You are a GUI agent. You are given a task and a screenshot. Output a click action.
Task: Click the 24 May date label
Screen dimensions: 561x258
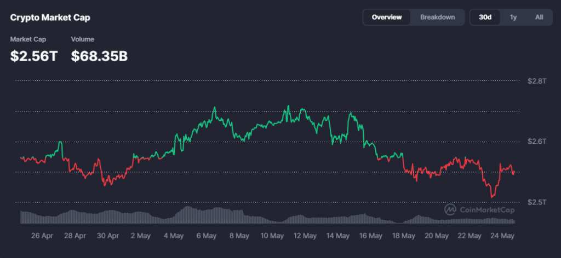coord(503,236)
